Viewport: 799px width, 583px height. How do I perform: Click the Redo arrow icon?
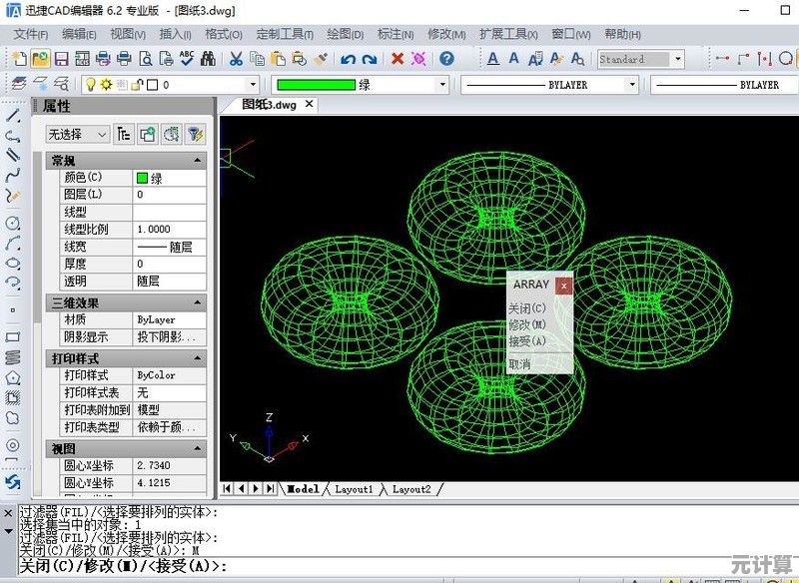coord(369,59)
